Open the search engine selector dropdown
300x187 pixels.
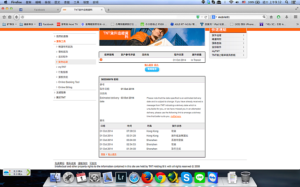215,17
